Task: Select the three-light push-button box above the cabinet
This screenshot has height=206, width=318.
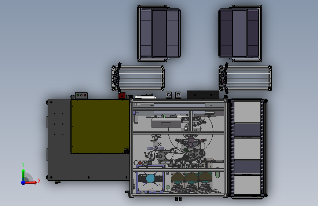Action: click(81, 95)
